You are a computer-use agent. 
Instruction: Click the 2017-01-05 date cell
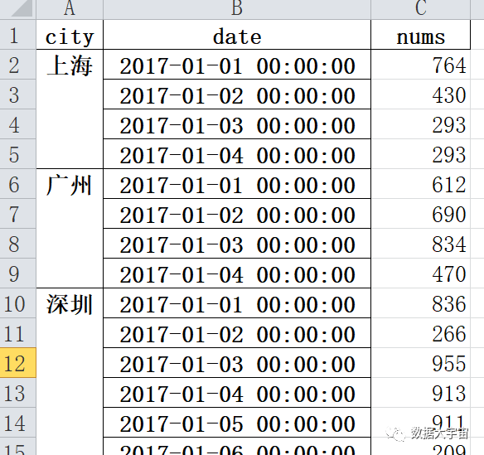point(237,423)
